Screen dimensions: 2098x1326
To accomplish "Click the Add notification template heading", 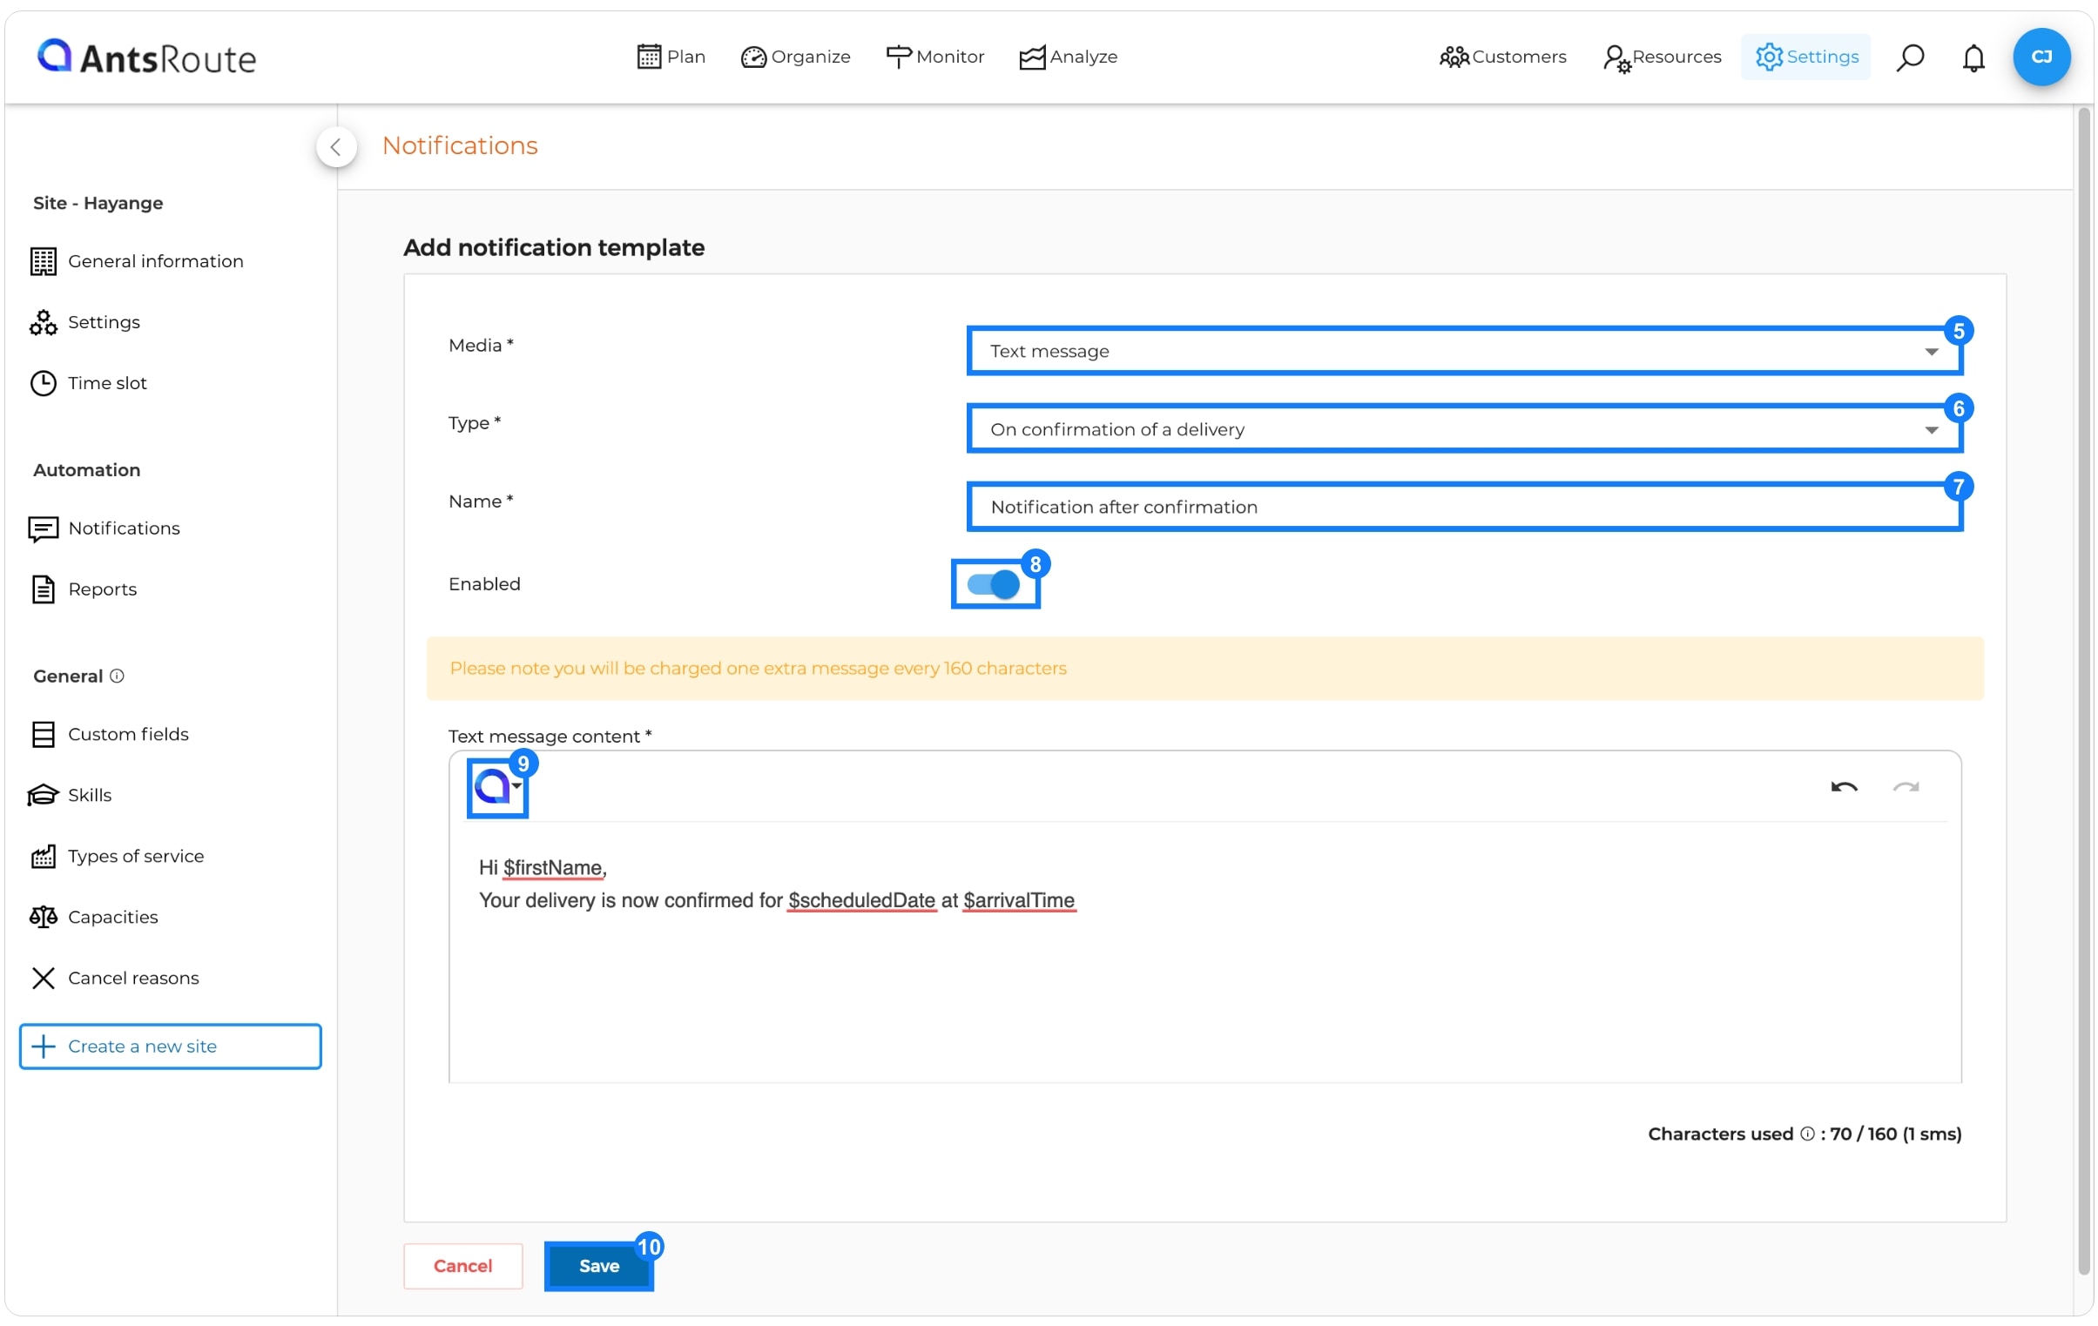I will [554, 247].
